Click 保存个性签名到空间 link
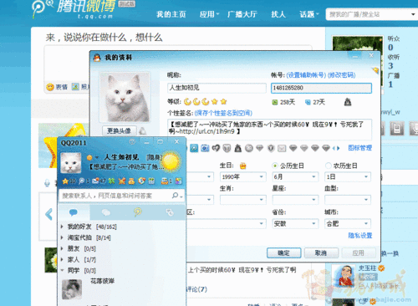This screenshot has width=418, height=306. pos(223,113)
